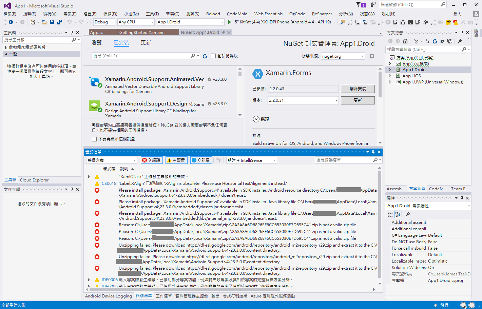Click the Undo toolbar arrow
The height and width of the screenshot is (309, 482).
(x=70, y=22)
